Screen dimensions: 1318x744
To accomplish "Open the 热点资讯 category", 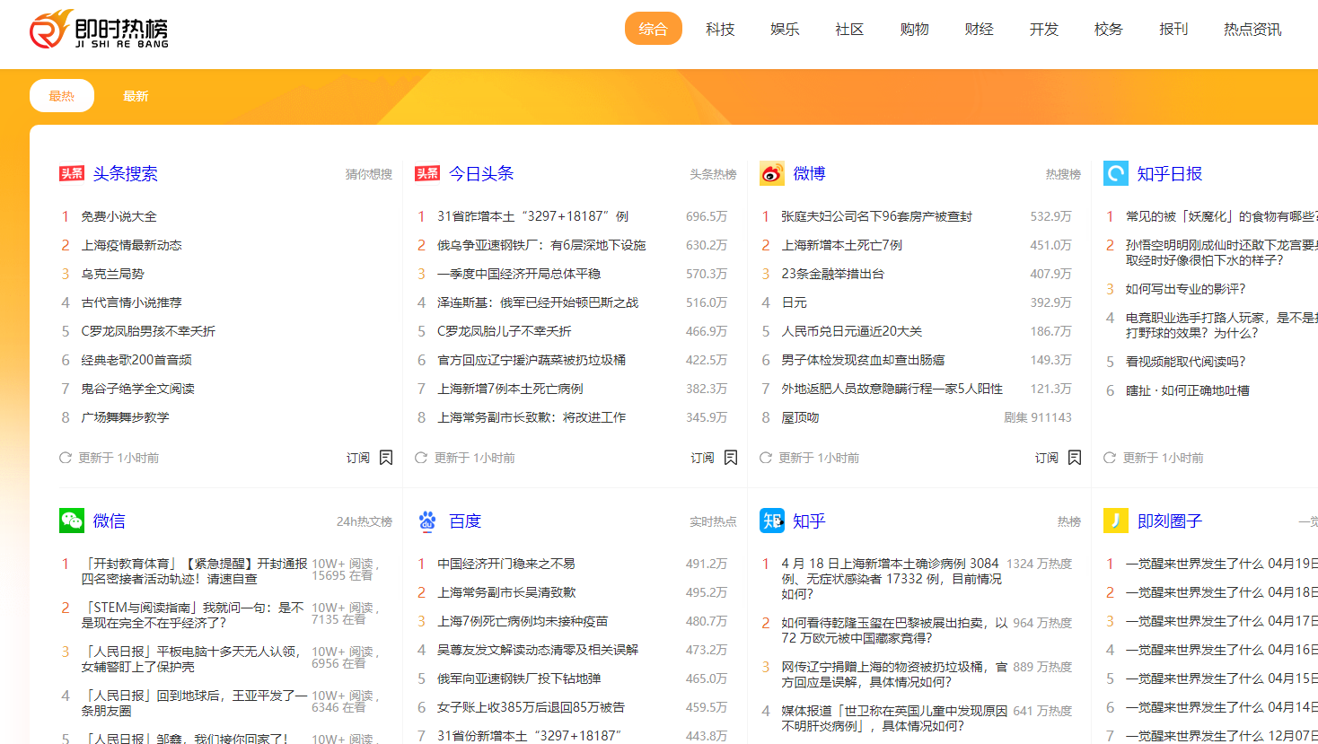I will (1252, 29).
